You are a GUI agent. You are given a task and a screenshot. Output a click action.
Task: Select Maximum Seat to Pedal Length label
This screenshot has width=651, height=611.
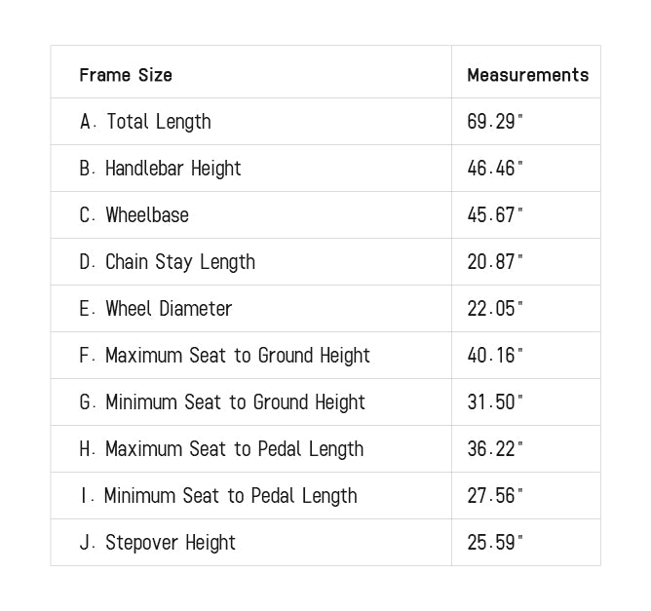coord(222,449)
